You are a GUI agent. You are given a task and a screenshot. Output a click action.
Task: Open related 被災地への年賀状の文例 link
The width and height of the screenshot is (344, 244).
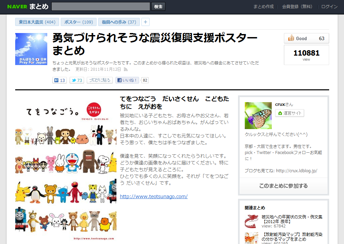click(292, 219)
